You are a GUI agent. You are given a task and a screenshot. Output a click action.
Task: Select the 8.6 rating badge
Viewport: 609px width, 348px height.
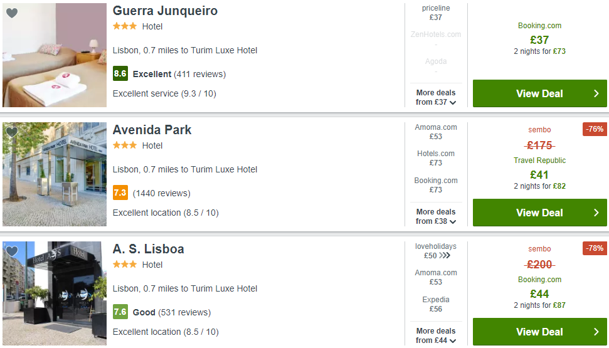point(120,73)
